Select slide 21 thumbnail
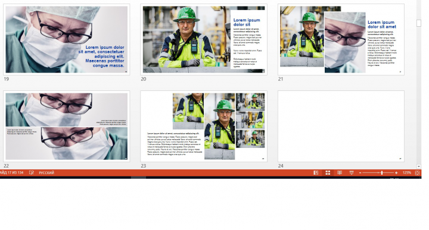This screenshot has height=230, width=429. coord(341,40)
